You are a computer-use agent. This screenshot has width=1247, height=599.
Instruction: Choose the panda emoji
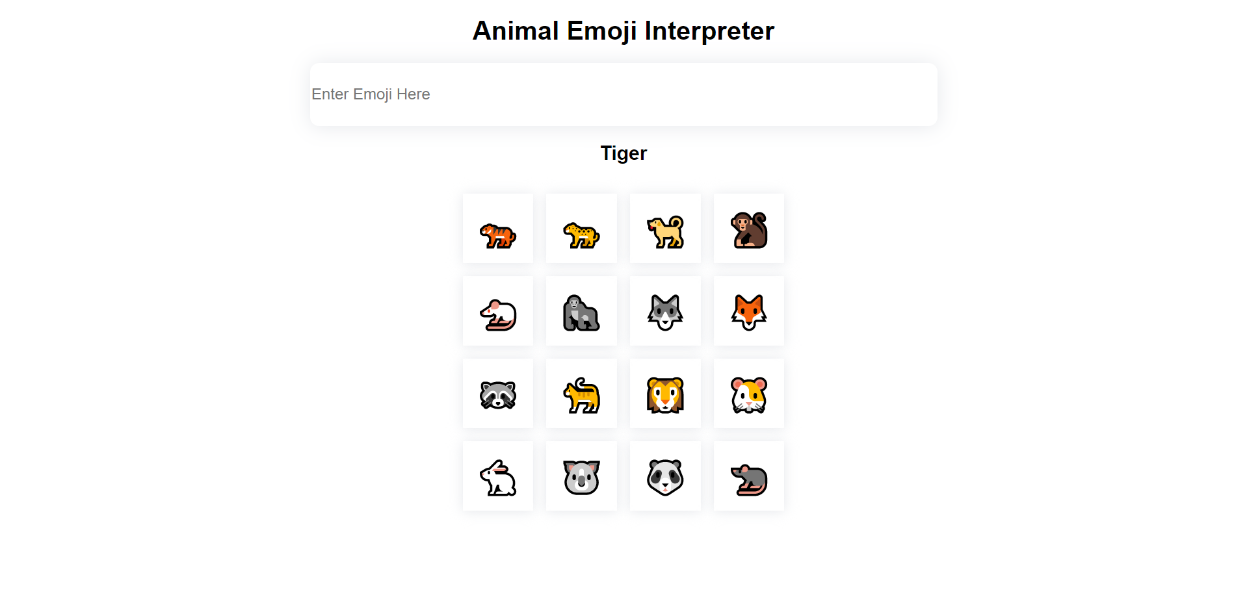tap(664, 476)
